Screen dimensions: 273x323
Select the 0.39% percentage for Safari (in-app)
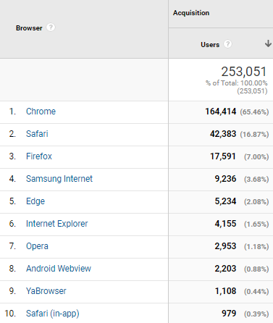[256, 314]
